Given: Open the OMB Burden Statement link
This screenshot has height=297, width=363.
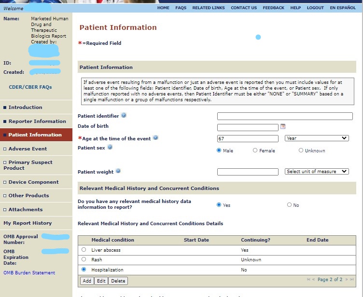Looking at the screenshot, I should click(29, 273).
